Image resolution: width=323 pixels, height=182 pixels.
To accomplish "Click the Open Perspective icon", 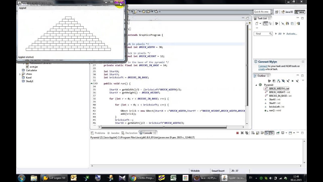I will point(277,12).
